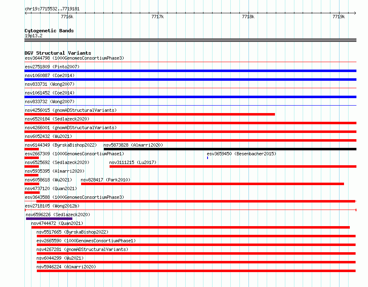The image size is (368, 287).
Task: Open the nsv4737120 (Quan2021) label
Action: [51, 188]
